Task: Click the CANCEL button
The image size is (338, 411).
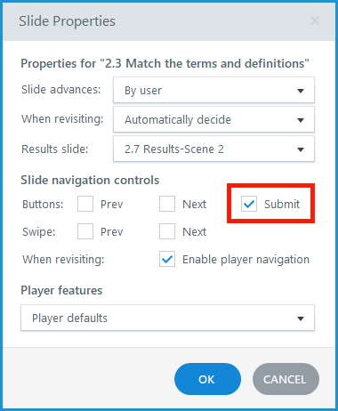Action: coord(286,379)
